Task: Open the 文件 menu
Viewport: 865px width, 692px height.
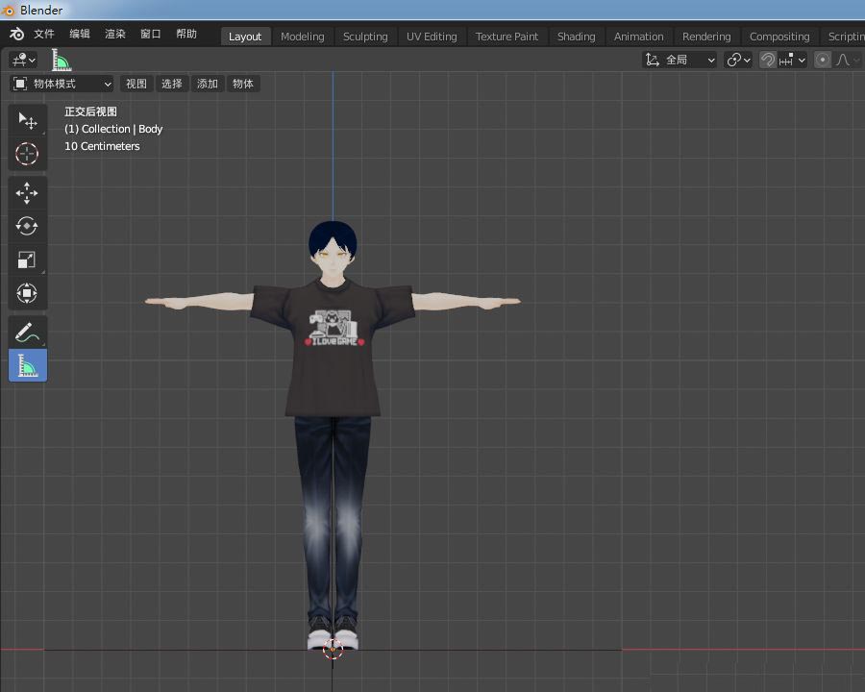Action: [44, 35]
